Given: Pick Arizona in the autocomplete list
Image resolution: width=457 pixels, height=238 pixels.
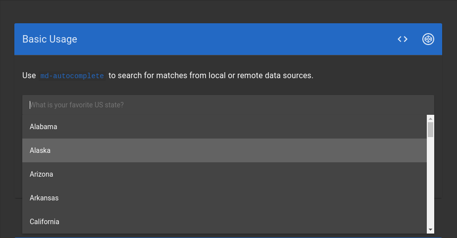Looking at the screenshot, I should click(x=224, y=174).
